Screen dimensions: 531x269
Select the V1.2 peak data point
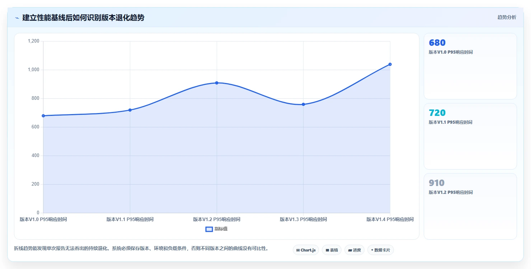217,83
